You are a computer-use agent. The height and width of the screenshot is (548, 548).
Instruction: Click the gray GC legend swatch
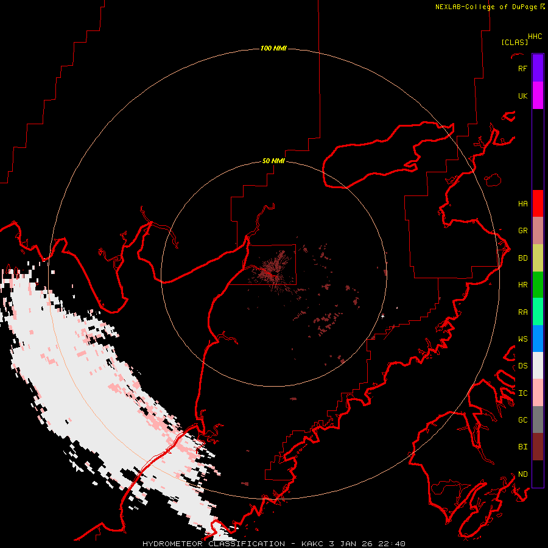pos(538,420)
